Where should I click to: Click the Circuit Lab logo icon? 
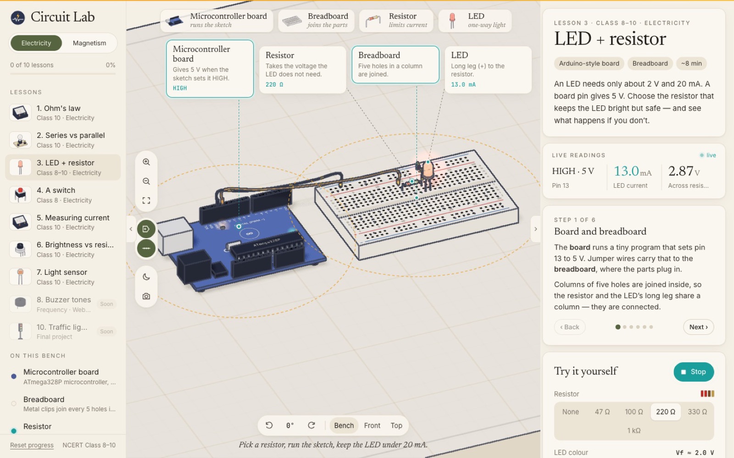[18, 17]
